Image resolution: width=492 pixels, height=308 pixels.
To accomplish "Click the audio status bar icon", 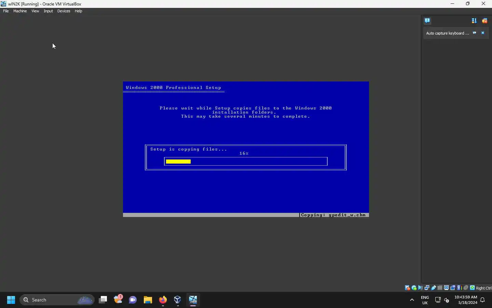I will click(420, 288).
